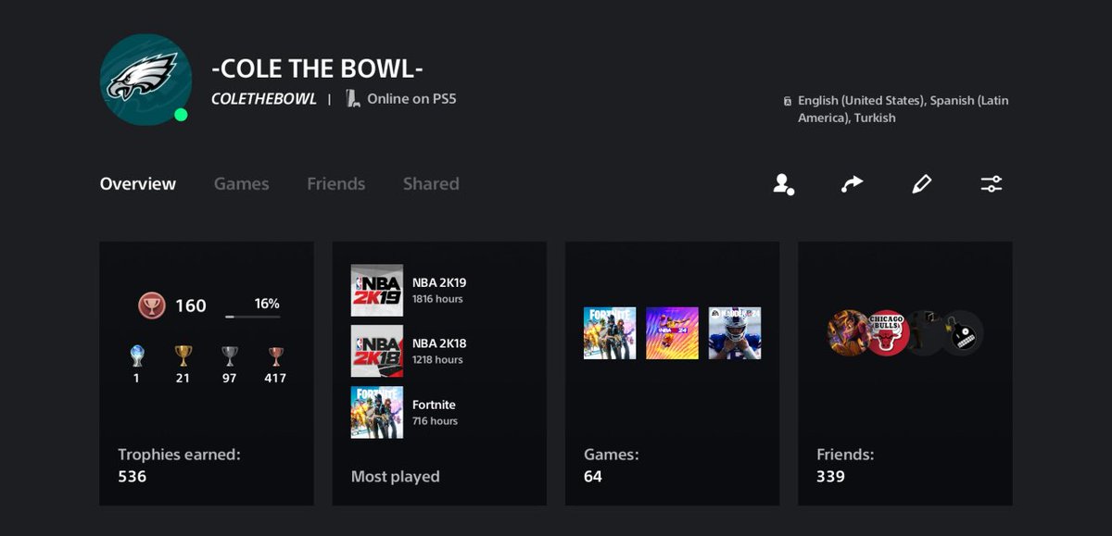Click the bomb face friend avatar
Viewport: 1112px width, 536px height.
click(961, 333)
